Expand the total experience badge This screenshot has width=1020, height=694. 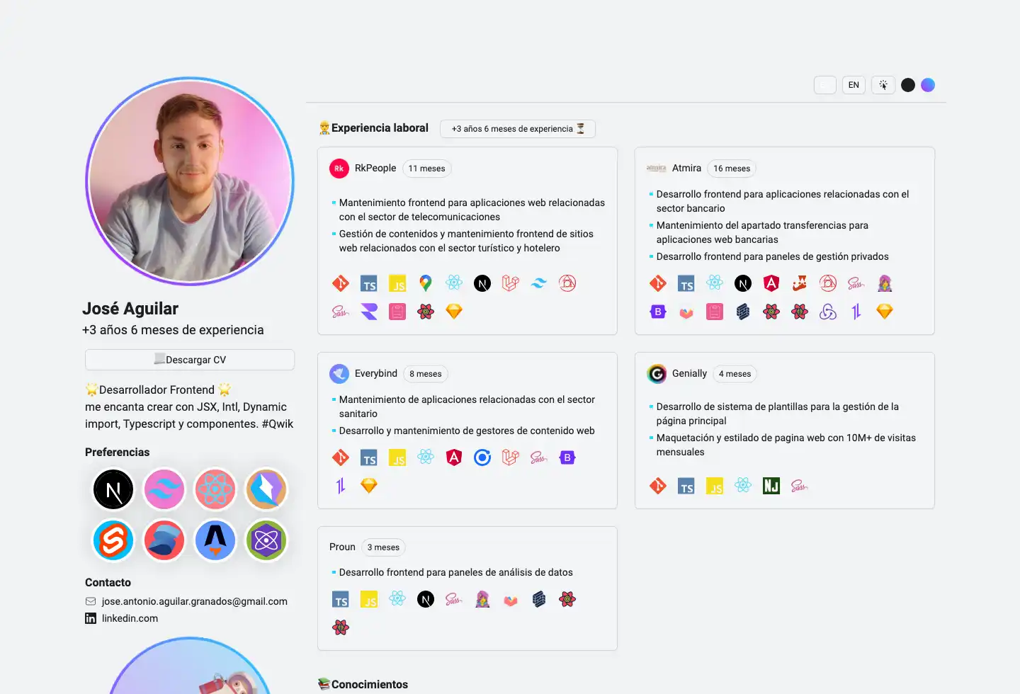coord(518,128)
